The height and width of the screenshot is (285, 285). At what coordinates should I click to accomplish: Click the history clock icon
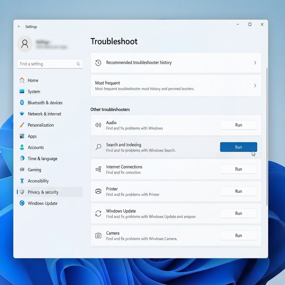coord(98,63)
